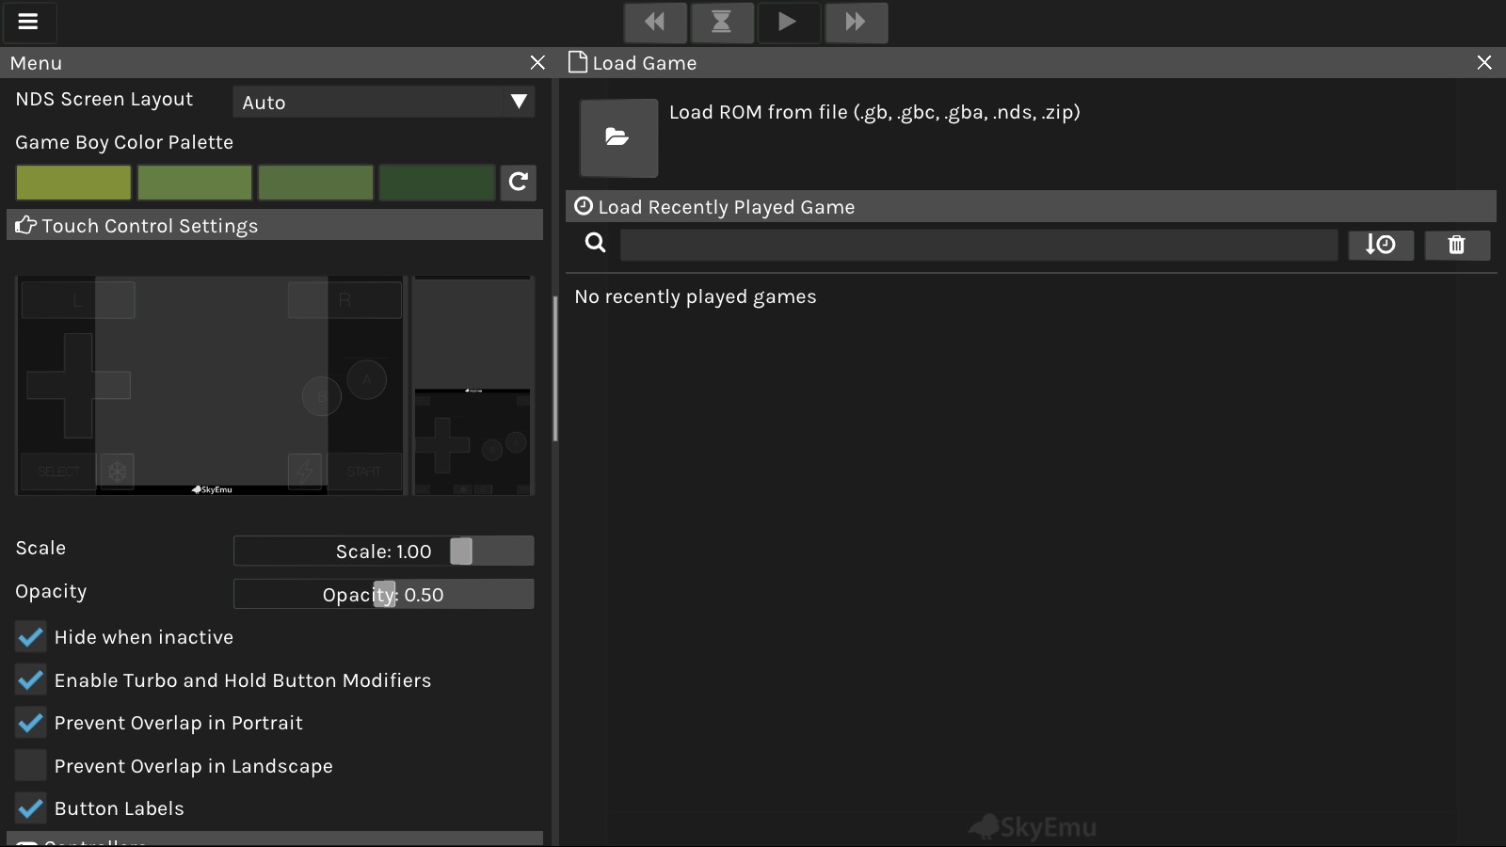
Task: Click the play button
Action: [788, 22]
